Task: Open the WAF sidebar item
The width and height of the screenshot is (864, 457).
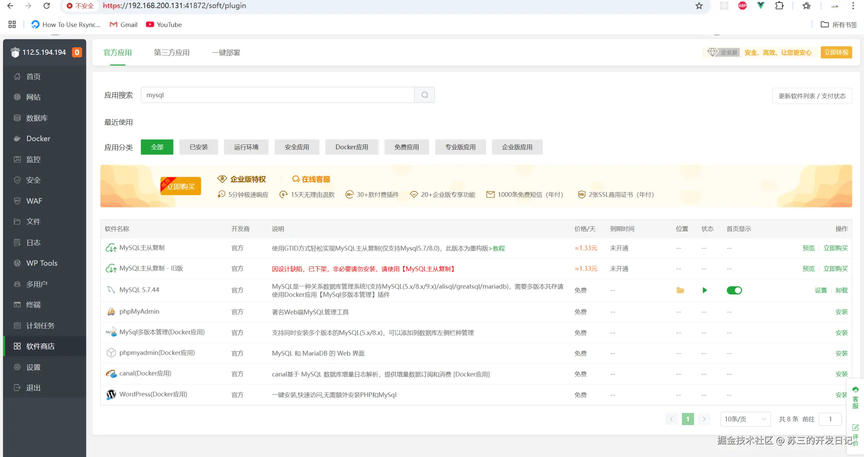Action: (34, 201)
